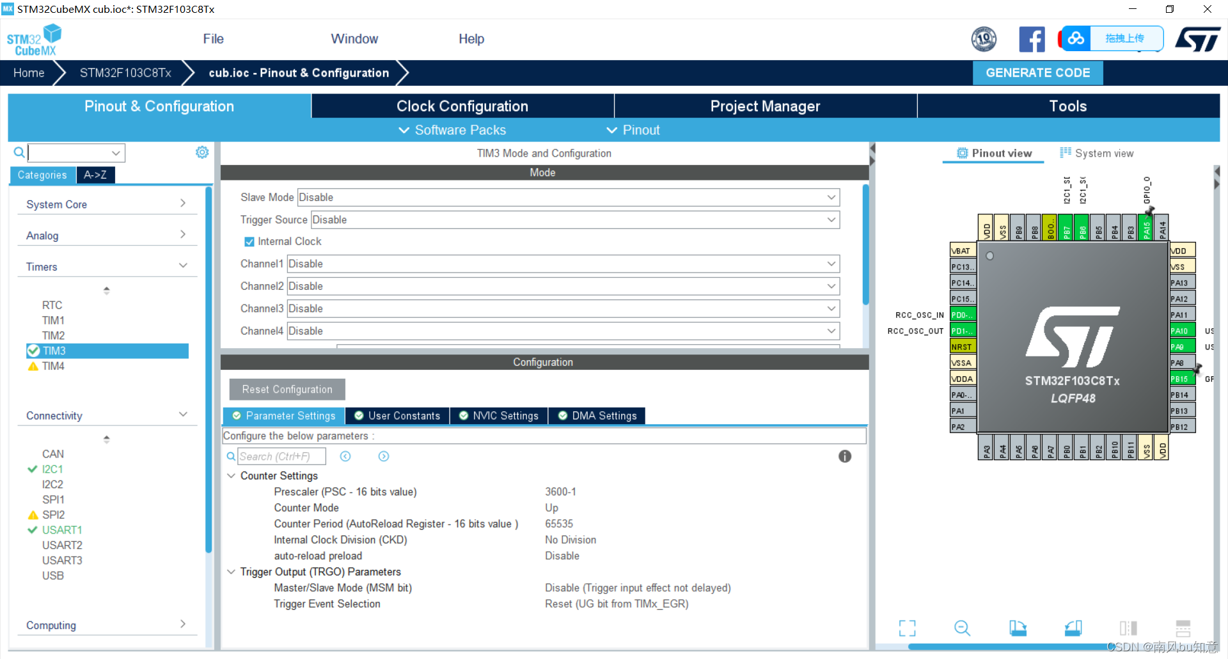Image resolution: width=1228 pixels, height=659 pixels.
Task: Click the PC13 pin on chip
Action: coord(963,267)
